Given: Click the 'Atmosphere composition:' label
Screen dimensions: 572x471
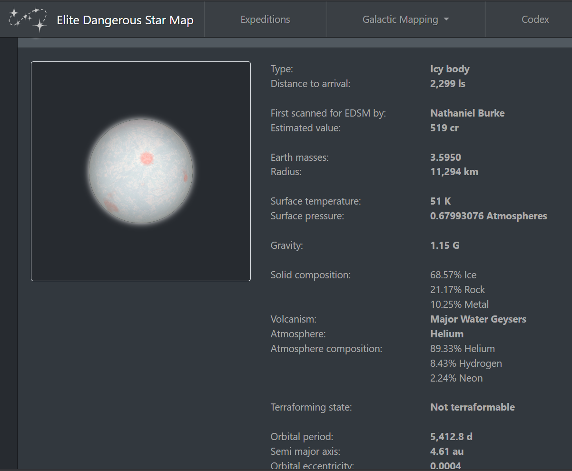Looking at the screenshot, I should point(326,349).
